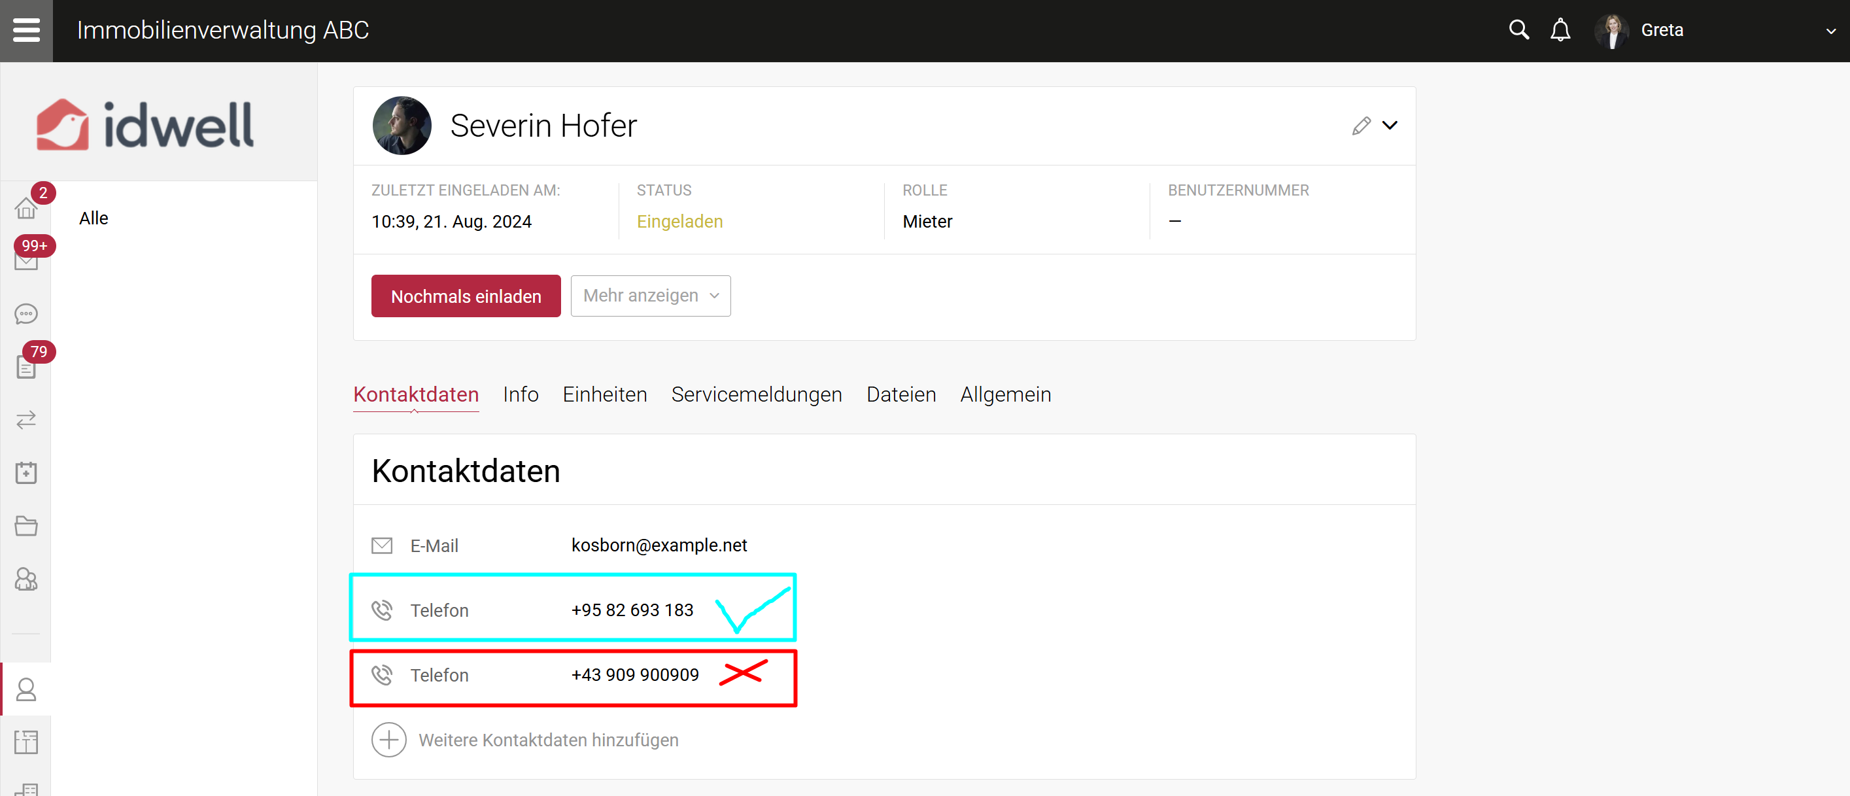Viewport: 1850px width, 796px height.
Task: Click the Greta username label
Action: pyautogui.click(x=1662, y=30)
